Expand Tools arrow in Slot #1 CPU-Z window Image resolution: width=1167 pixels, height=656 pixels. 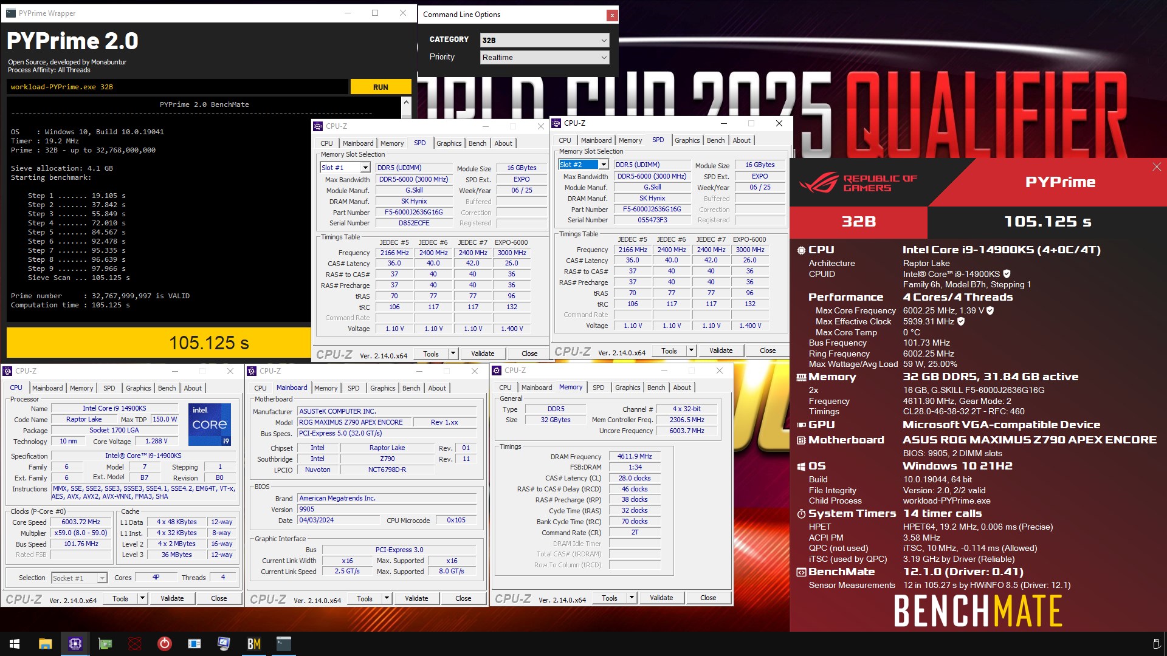point(453,354)
